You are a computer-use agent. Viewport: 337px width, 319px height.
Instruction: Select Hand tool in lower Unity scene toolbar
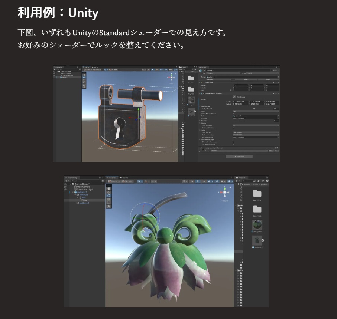[109, 188]
